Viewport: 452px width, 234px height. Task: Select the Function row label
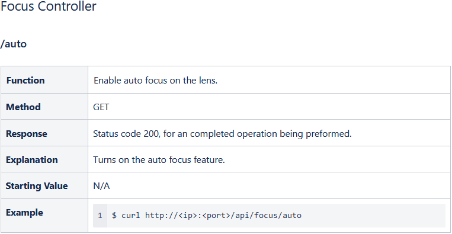[x=25, y=81]
